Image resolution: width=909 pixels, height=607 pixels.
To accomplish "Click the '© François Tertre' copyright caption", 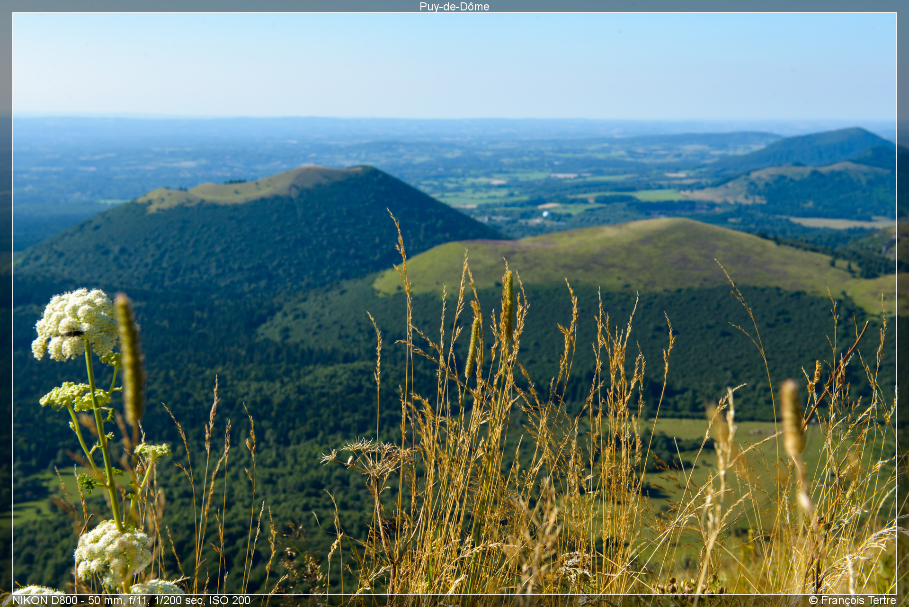I will tap(852, 600).
